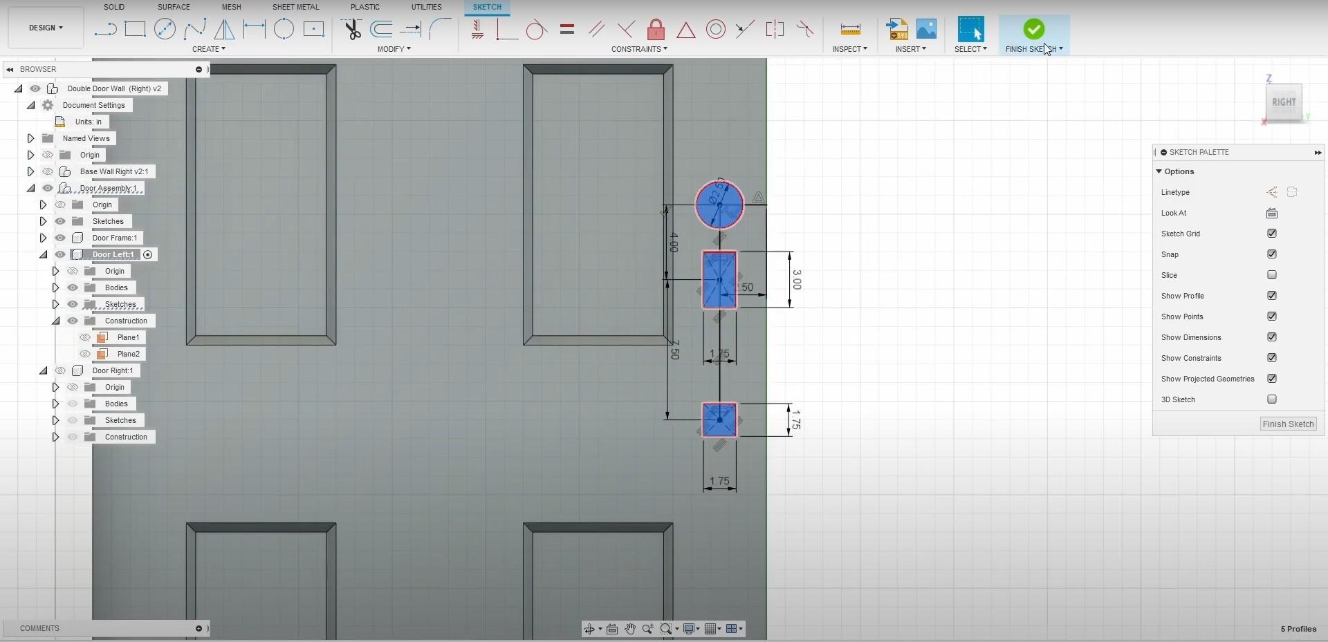Uncheck the Show Points checkbox
Screen dimensions: 1328x642
[1272, 317]
